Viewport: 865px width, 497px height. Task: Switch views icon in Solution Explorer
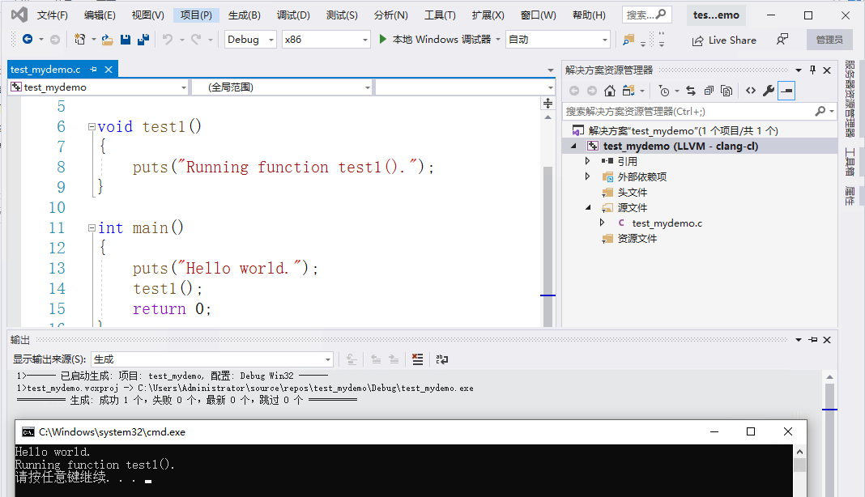(628, 91)
